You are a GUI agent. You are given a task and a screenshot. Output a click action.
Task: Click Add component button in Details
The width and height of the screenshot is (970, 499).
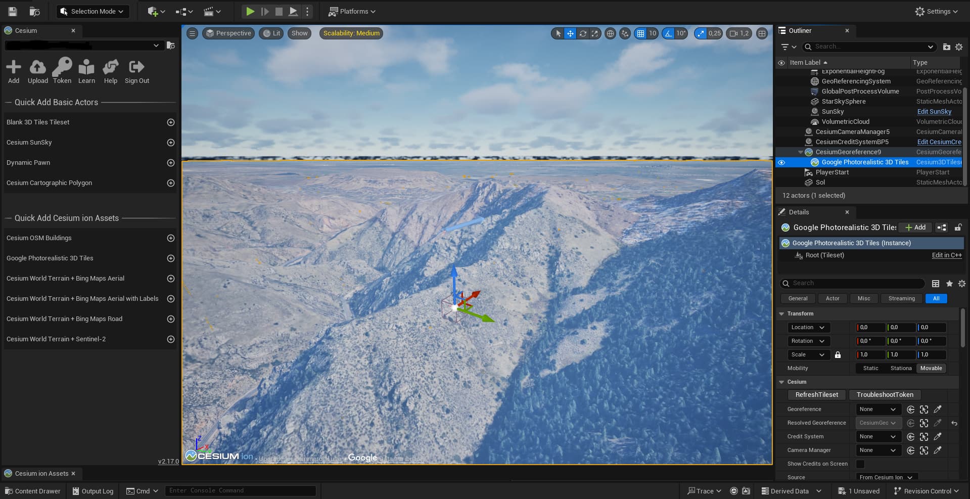pyautogui.click(x=915, y=228)
